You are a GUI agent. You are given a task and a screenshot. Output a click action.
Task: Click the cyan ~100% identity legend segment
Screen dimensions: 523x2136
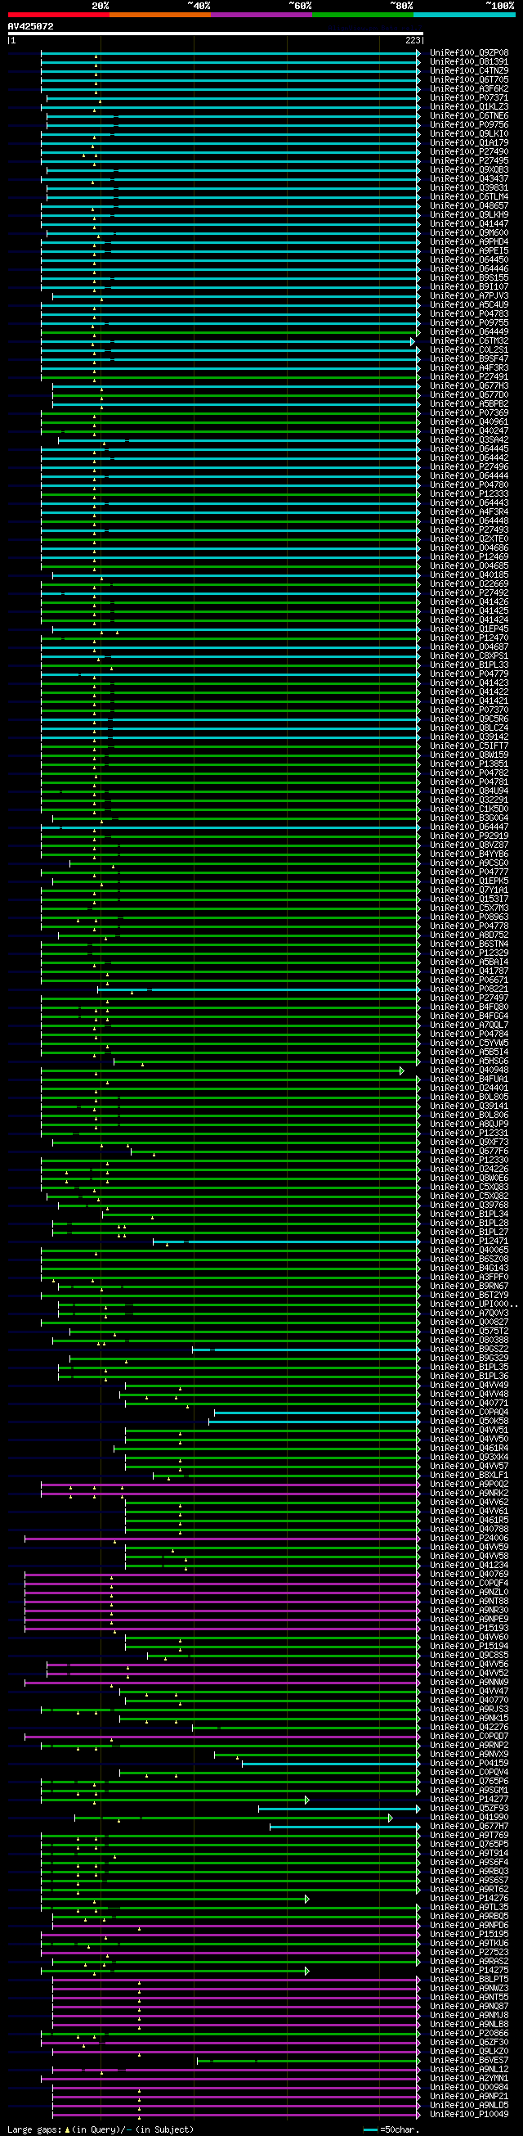463,15
